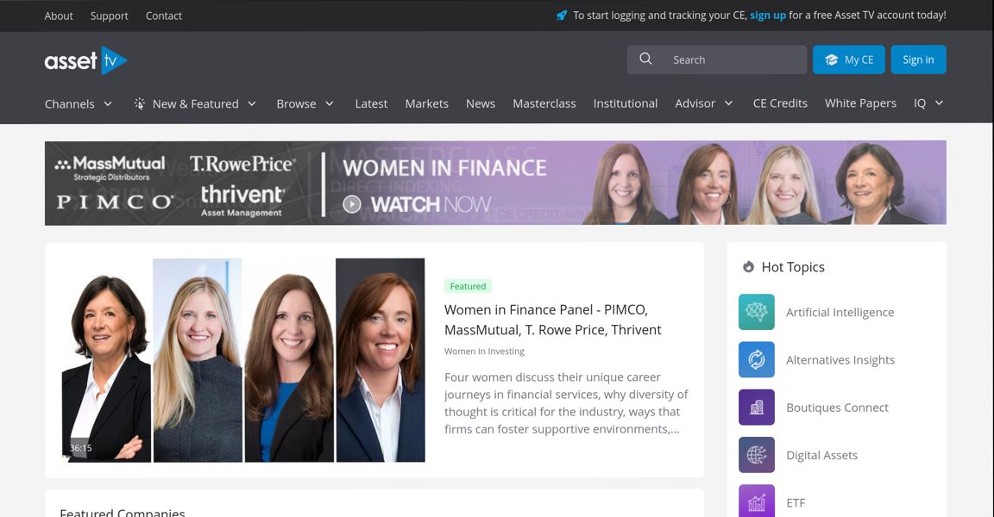Open the Artificial Intelligence topic icon

click(756, 312)
